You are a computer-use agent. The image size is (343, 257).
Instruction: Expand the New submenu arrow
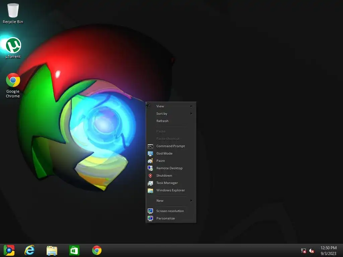[x=191, y=201]
